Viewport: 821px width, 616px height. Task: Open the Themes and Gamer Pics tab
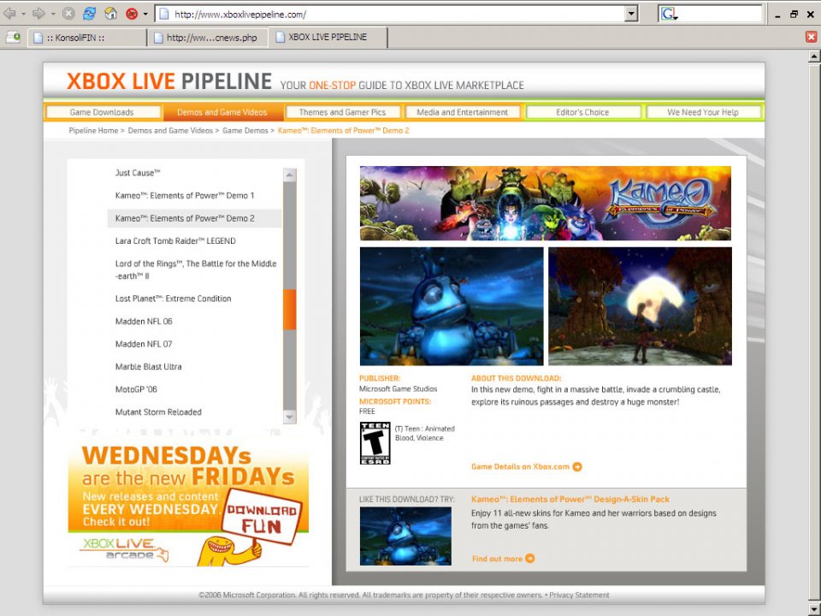342,112
